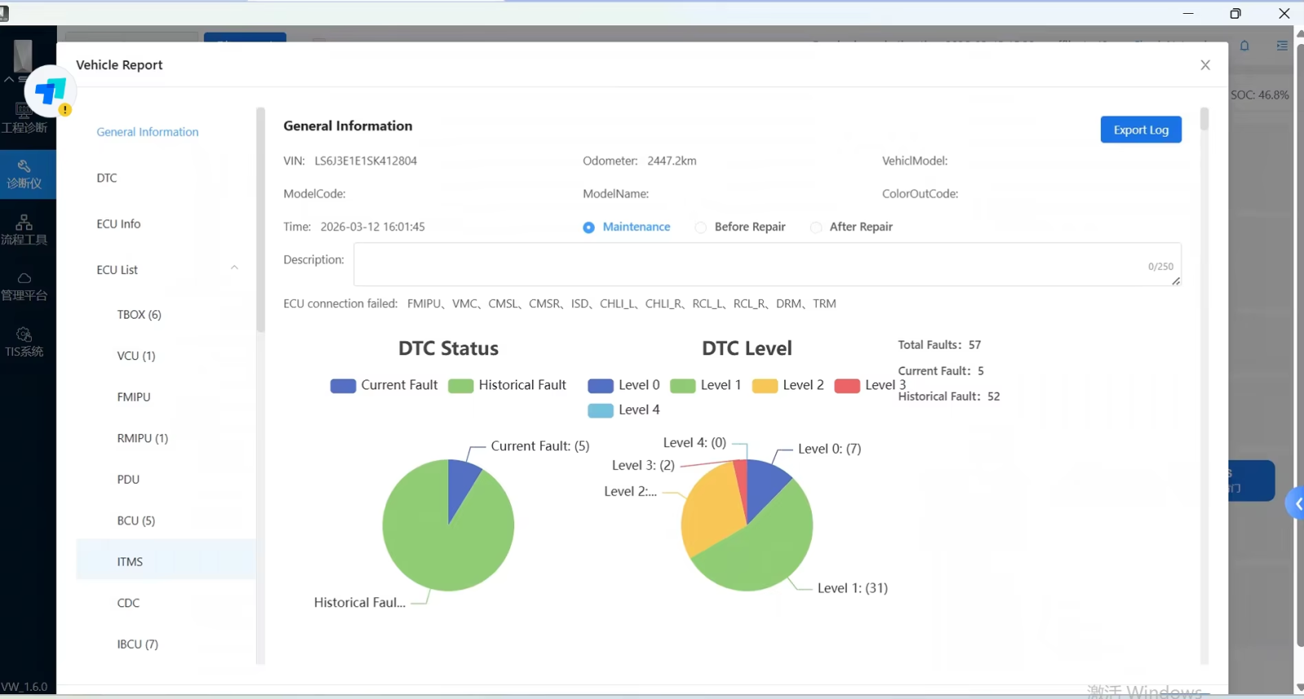
Task: Toggle Level 2 legend in DTC Level
Action: 788,385
